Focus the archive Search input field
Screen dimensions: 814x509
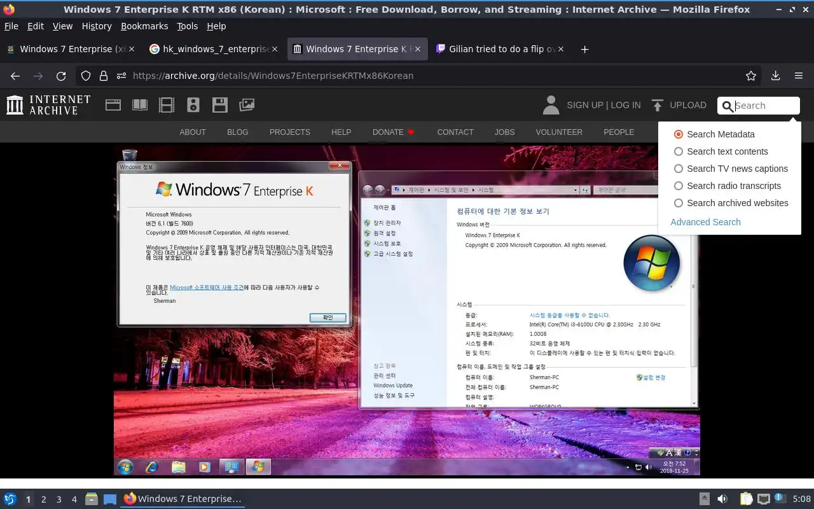(766, 106)
